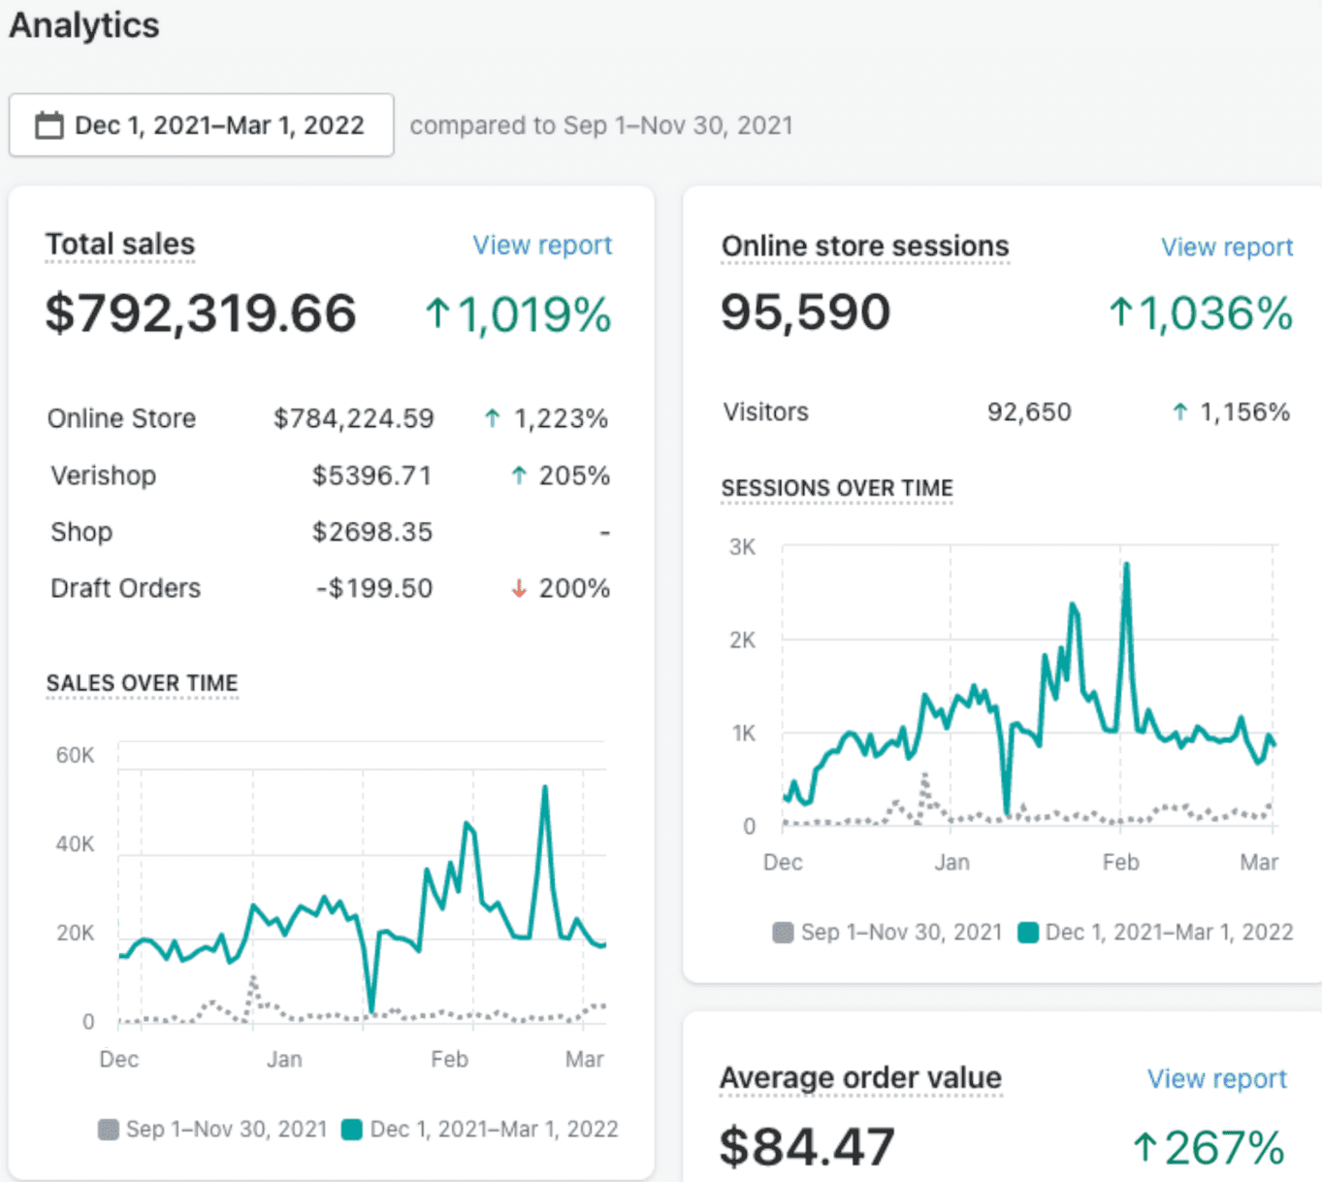The height and width of the screenshot is (1182, 1322).
Task: Select the Draft Orders row label
Action: tap(125, 588)
